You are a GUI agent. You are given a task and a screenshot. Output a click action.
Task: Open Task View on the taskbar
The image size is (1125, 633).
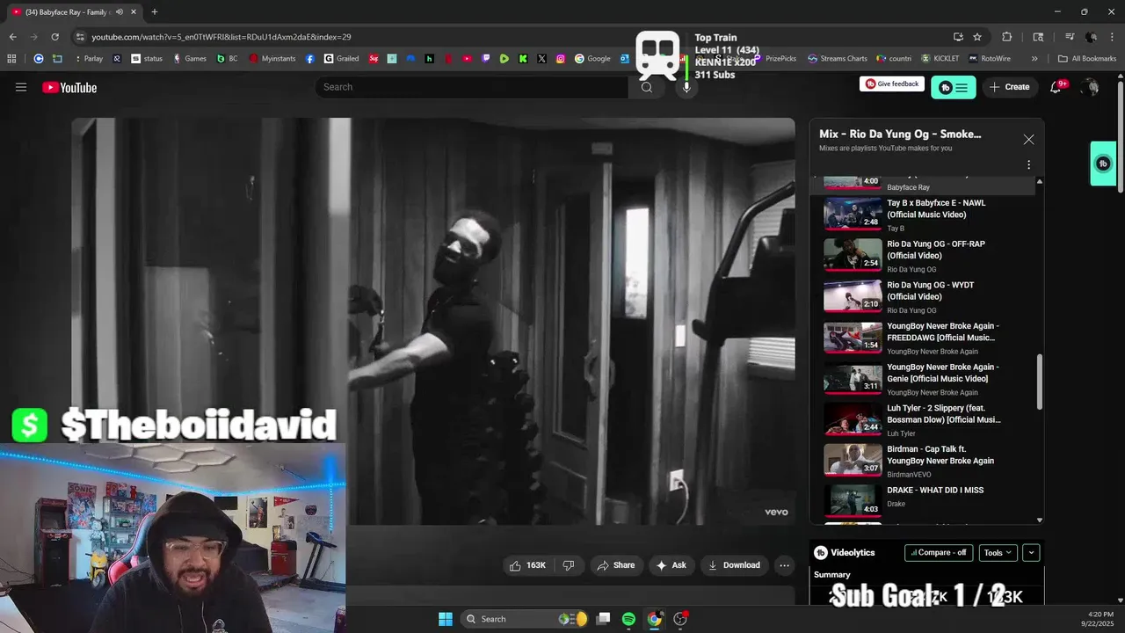pyautogui.click(x=603, y=619)
